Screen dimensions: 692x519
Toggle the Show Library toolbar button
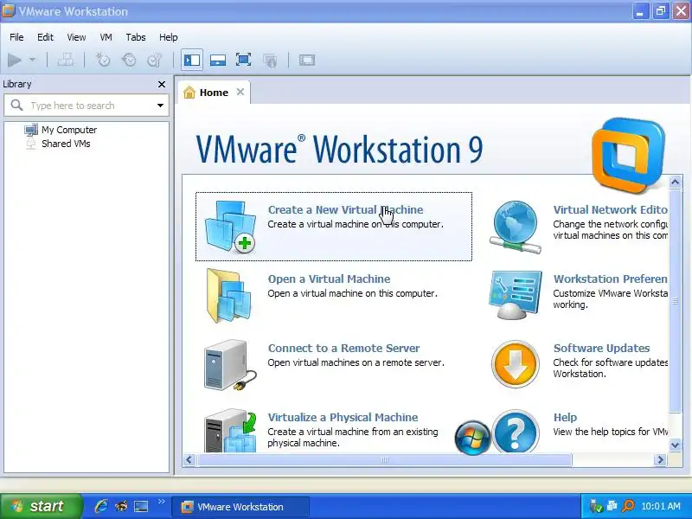point(192,60)
